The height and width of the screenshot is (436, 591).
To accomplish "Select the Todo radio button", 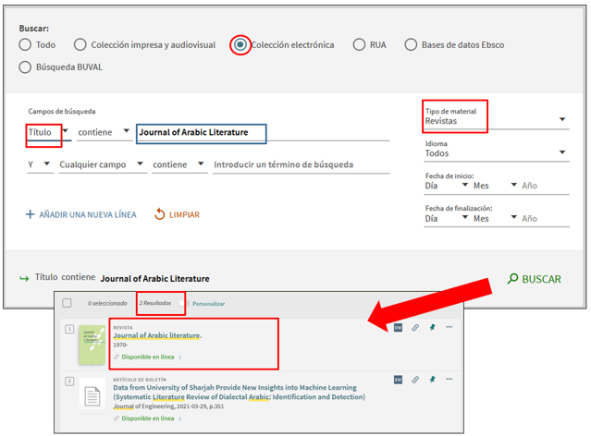I will click(25, 44).
